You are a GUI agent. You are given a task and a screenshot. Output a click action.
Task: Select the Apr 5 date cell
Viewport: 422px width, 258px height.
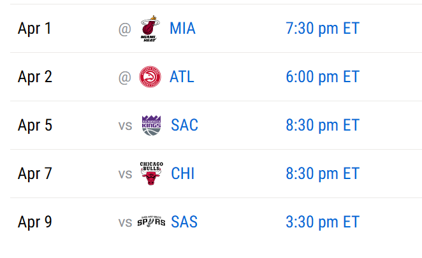[34, 125]
